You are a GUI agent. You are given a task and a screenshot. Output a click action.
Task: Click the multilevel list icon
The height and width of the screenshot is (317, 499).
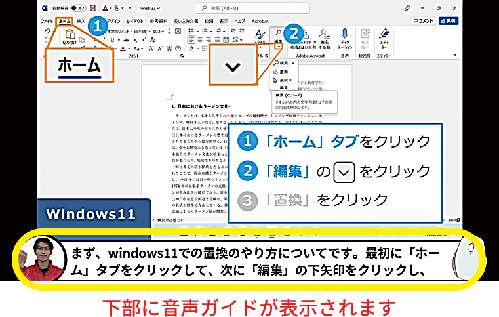tap(220, 32)
